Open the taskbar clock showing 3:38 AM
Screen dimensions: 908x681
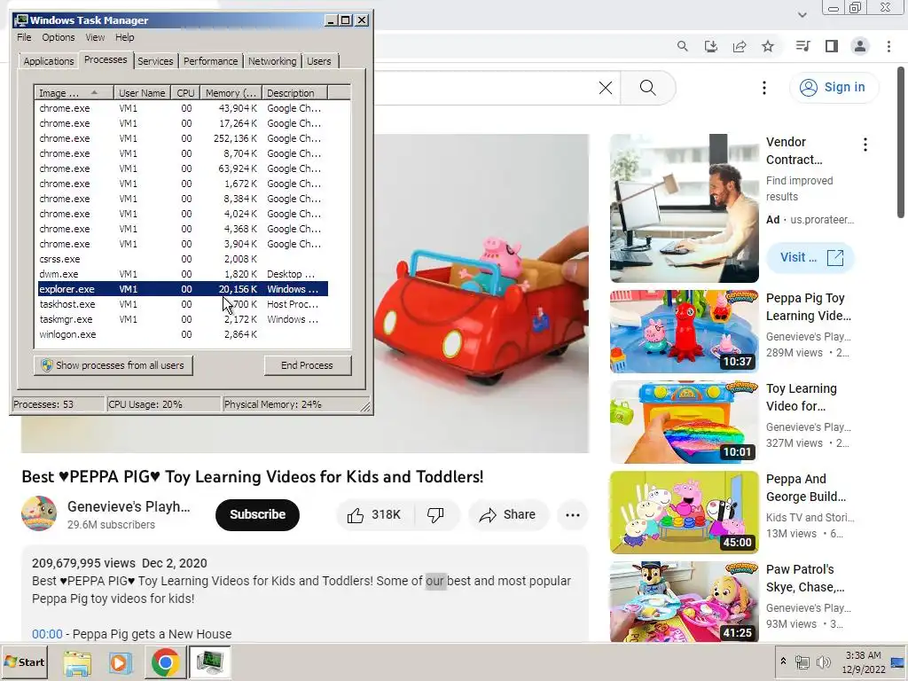(x=864, y=662)
